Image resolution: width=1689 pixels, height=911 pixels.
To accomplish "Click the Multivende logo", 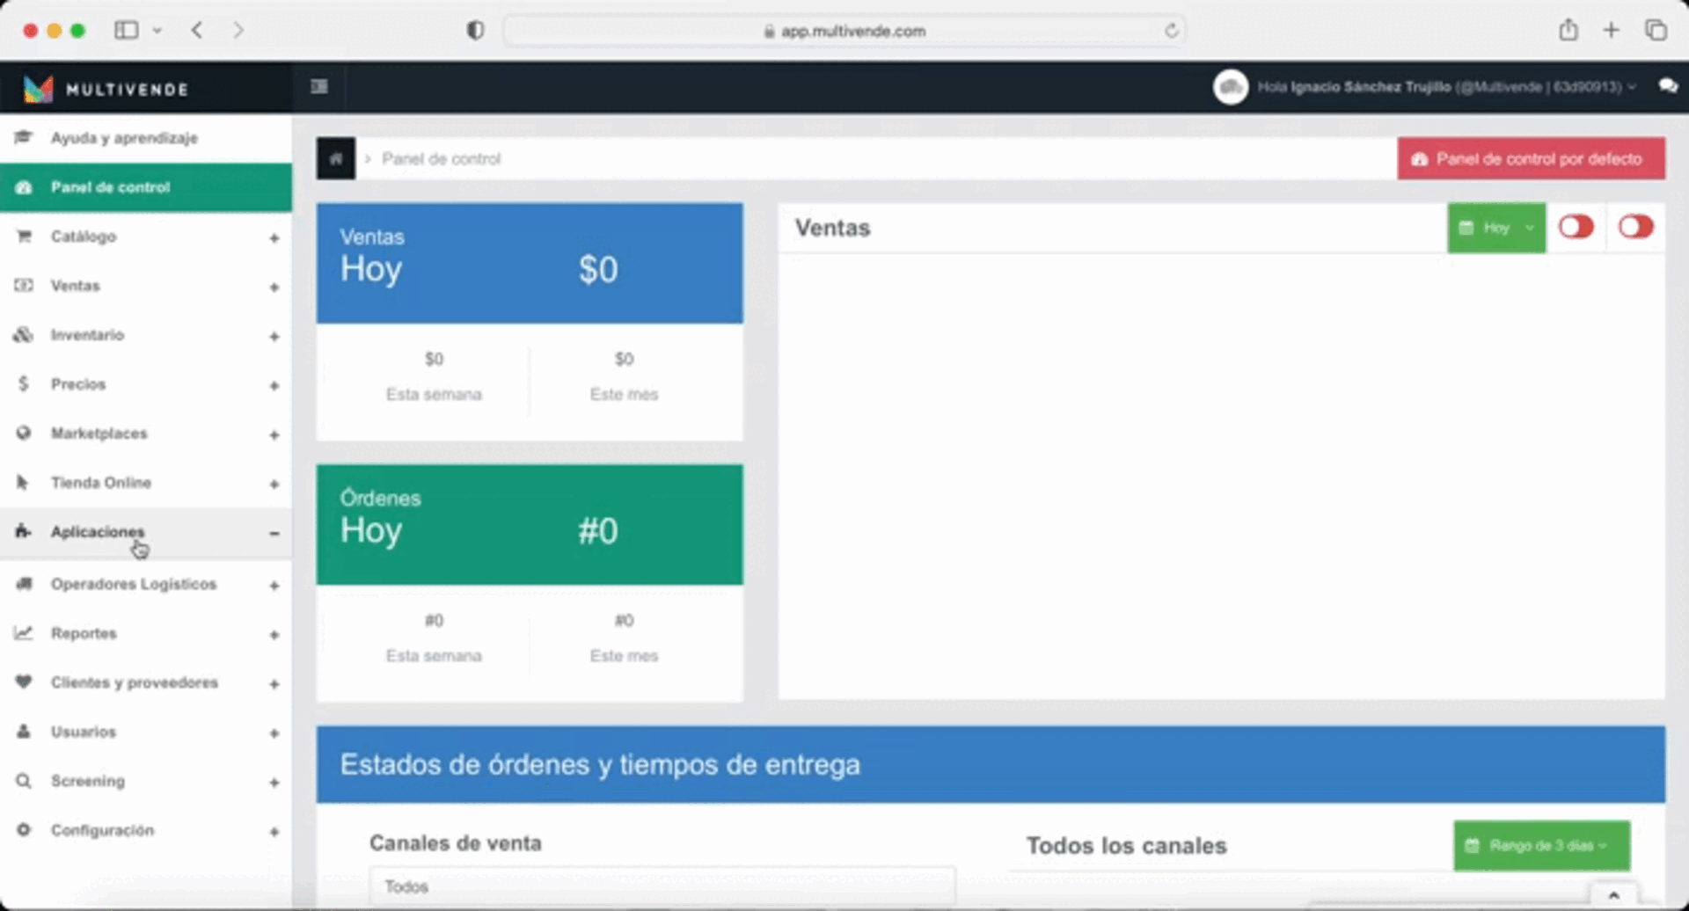I will point(106,89).
